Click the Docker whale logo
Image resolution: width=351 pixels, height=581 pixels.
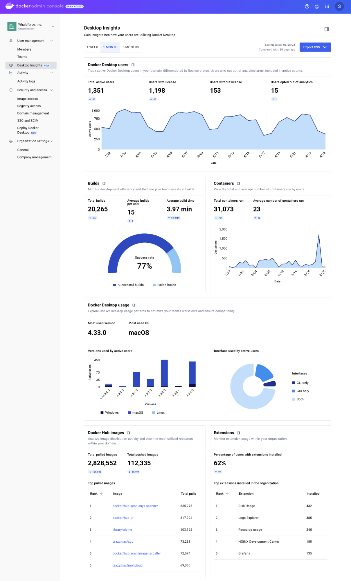tap(10, 6)
